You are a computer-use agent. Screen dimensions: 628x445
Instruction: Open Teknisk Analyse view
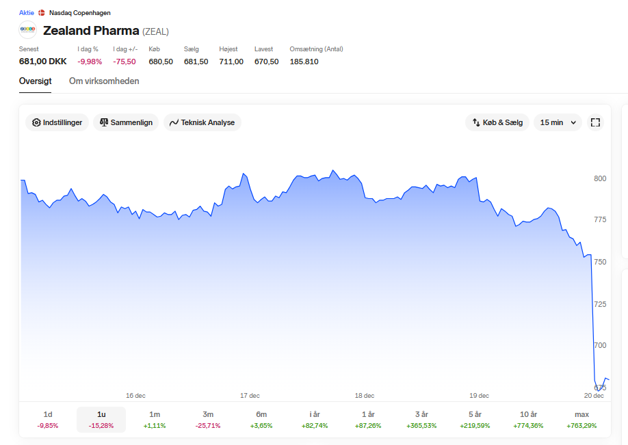[x=202, y=122]
